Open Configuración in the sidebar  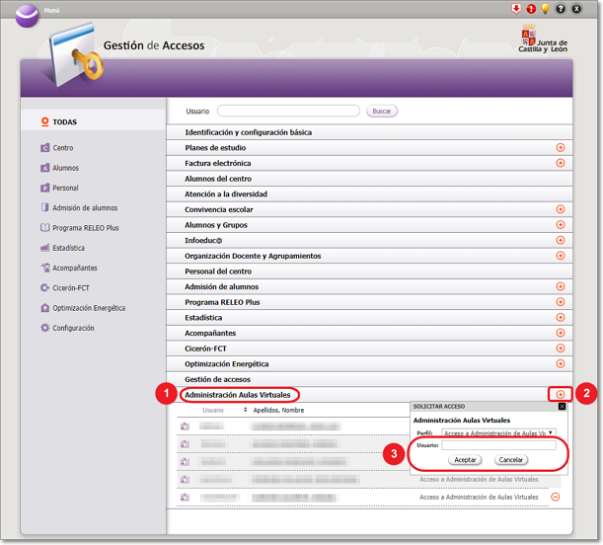73,328
